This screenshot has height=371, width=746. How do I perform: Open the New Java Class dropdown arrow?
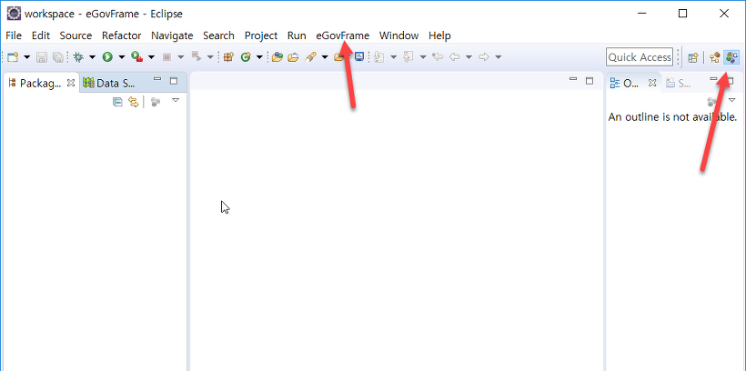click(x=259, y=57)
